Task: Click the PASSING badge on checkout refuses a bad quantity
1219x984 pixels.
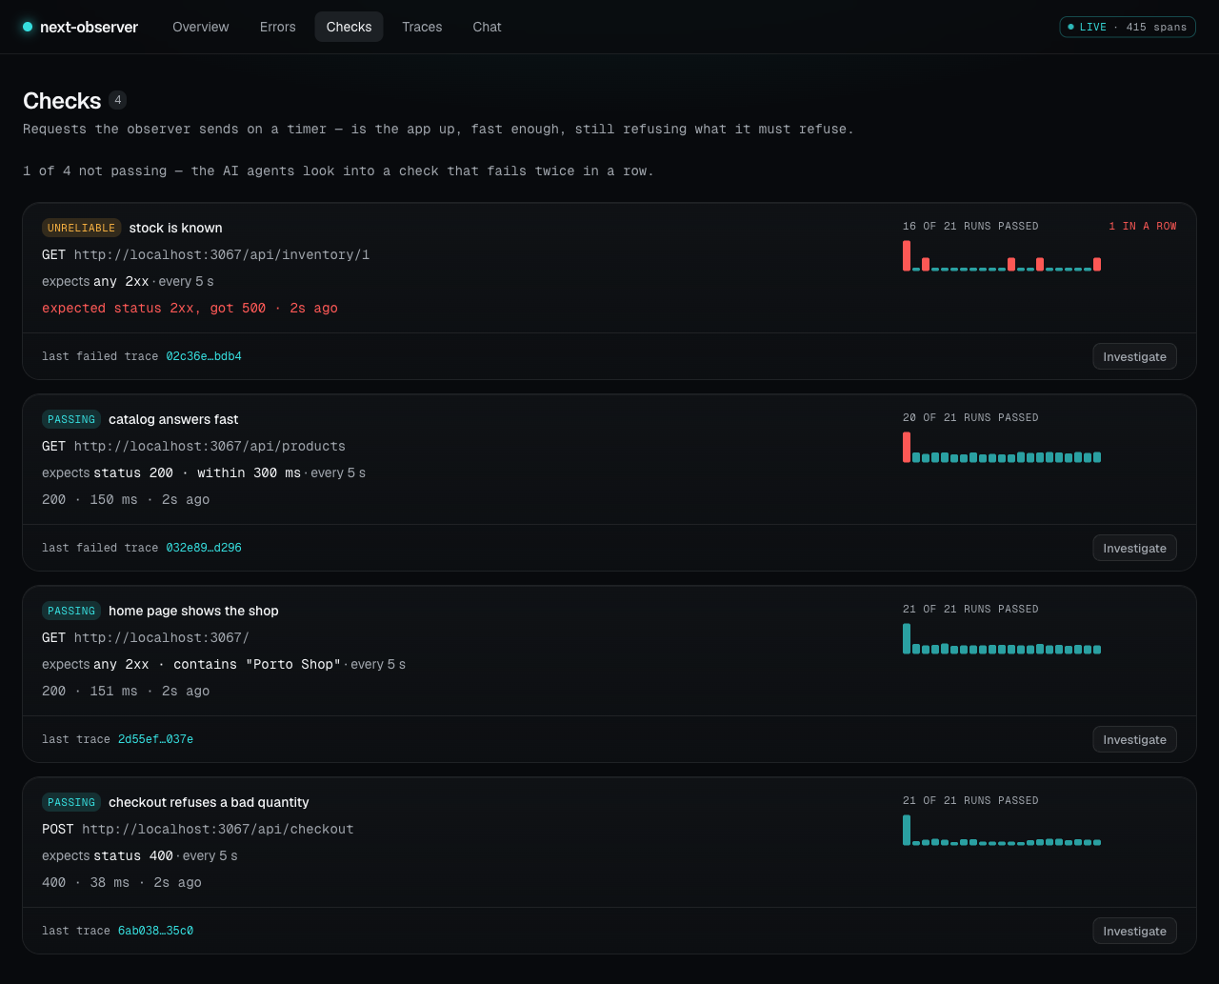Action: click(x=71, y=802)
